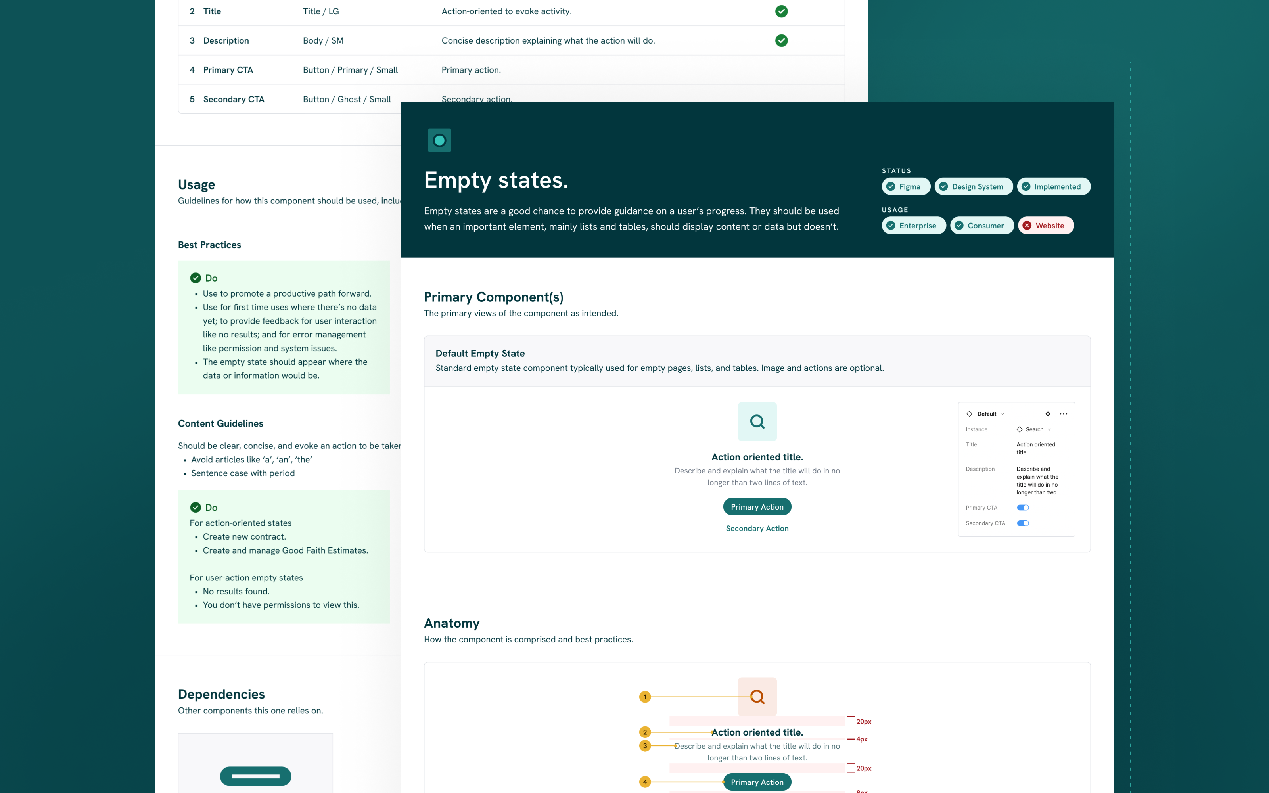The width and height of the screenshot is (1269, 793).
Task: Click the Design System status badge
Action: pyautogui.click(x=973, y=187)
